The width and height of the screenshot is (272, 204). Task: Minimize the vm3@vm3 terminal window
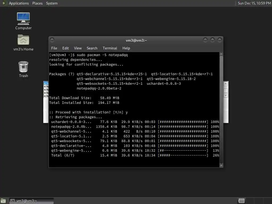[205, 40]
